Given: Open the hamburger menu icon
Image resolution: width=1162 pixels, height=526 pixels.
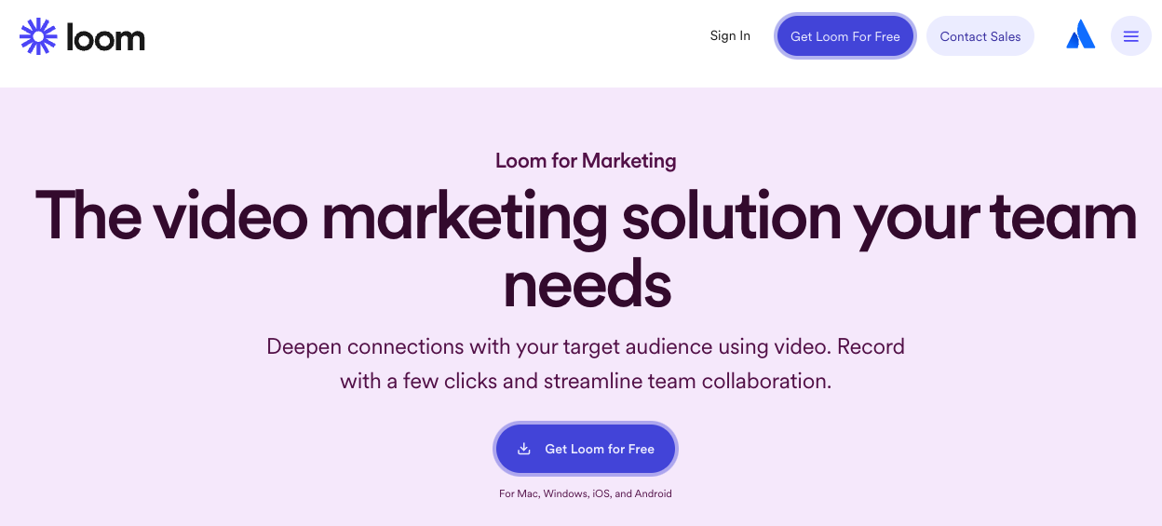Looking at the screenshot, I should [x=1130, y=36].
